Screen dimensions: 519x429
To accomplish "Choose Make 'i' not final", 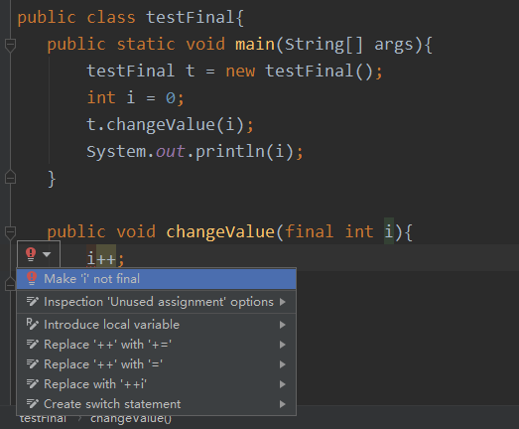I will pos(156,279).
